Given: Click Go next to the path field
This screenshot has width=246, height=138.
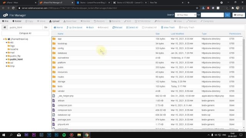Looking at the screenshot, I should click(x=46, y=27).
